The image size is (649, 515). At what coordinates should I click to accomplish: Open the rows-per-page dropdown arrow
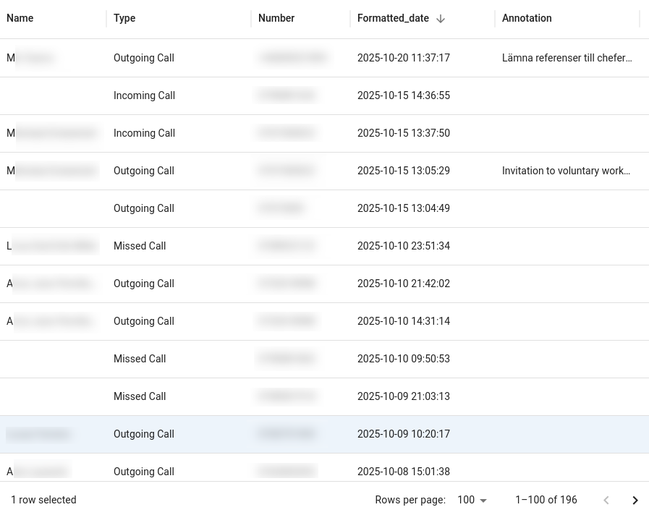483,501
